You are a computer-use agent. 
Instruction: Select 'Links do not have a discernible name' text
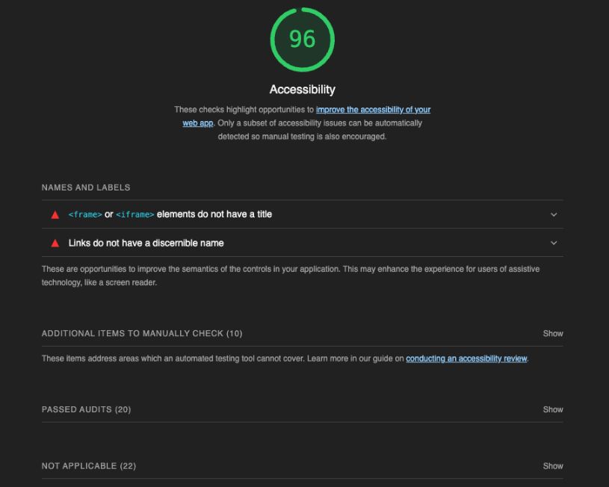point(146,243)
